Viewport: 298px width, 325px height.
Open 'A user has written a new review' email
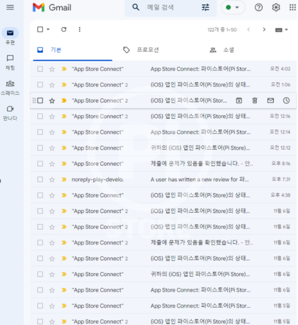[x=163, y=179]
